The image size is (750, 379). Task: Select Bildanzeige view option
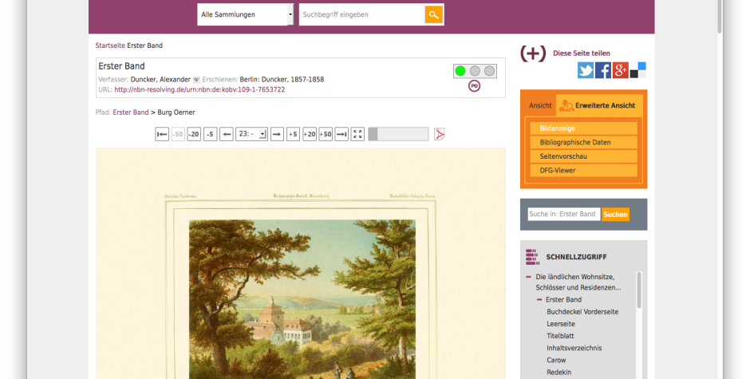point(583,128)
